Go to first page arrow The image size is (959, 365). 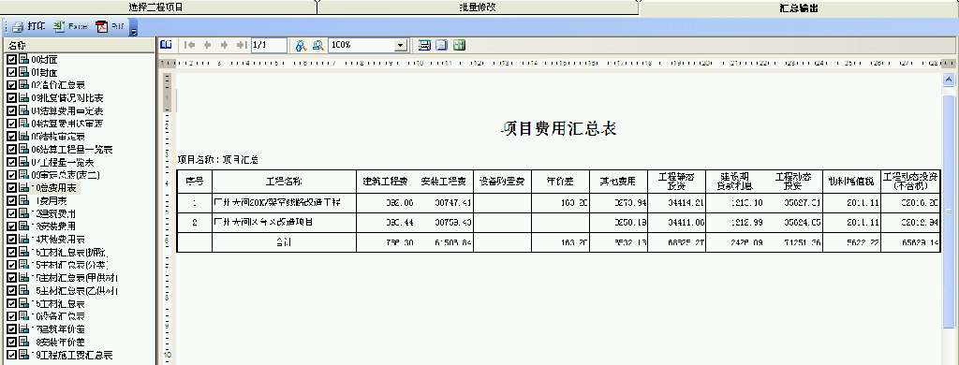tap(189, 45)
